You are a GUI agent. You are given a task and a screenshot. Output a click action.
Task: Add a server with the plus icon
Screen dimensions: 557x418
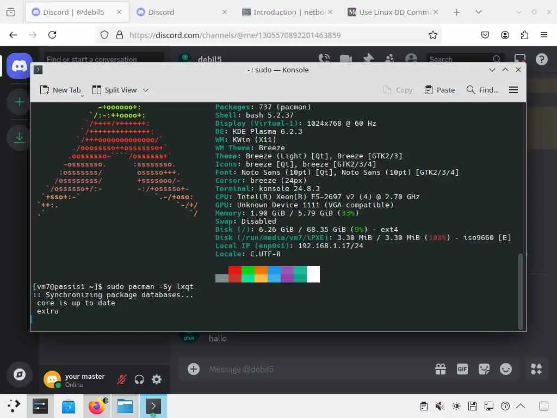point(19,102)
